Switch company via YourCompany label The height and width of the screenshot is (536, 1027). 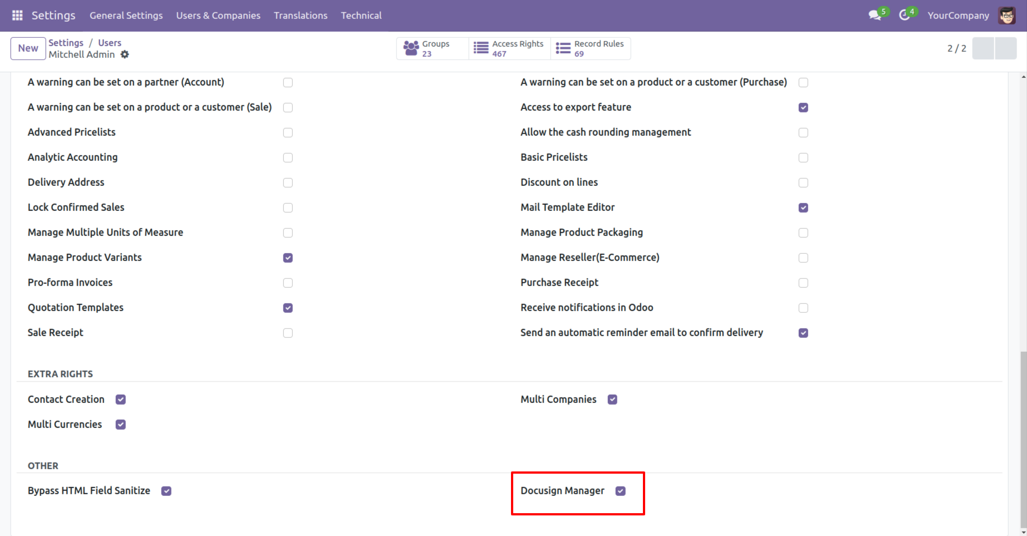tap(958, 16)
